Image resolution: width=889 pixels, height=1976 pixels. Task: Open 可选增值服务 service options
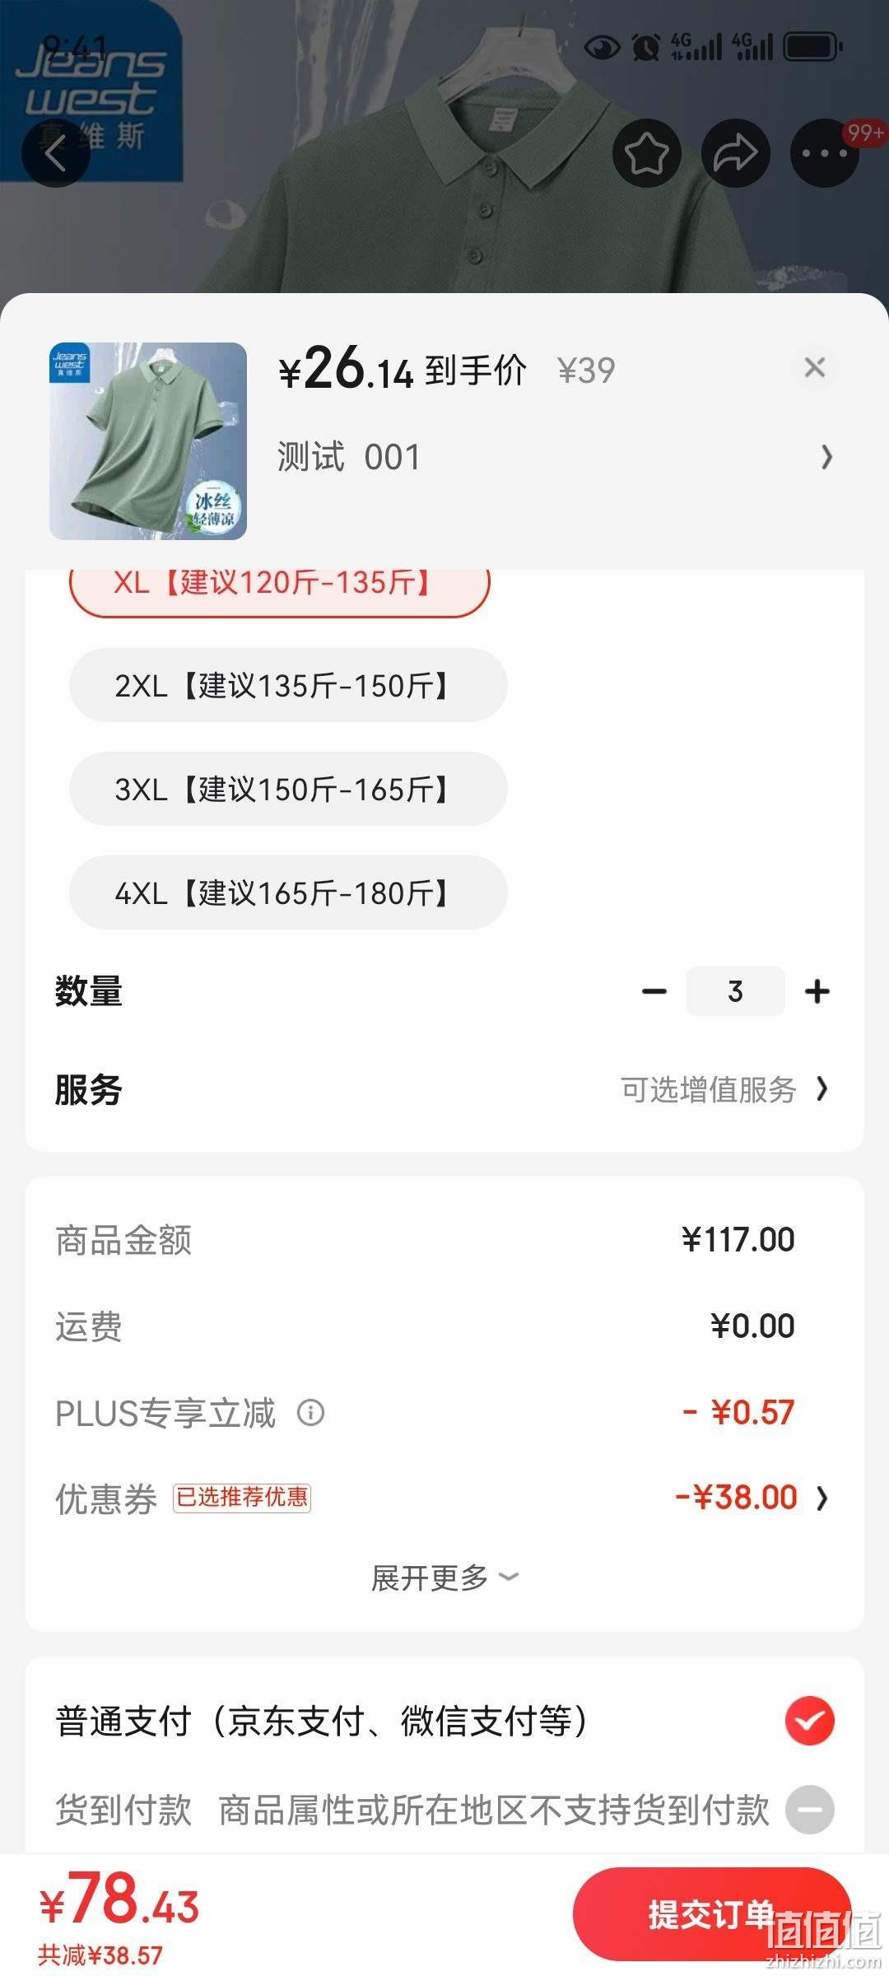724,1089
